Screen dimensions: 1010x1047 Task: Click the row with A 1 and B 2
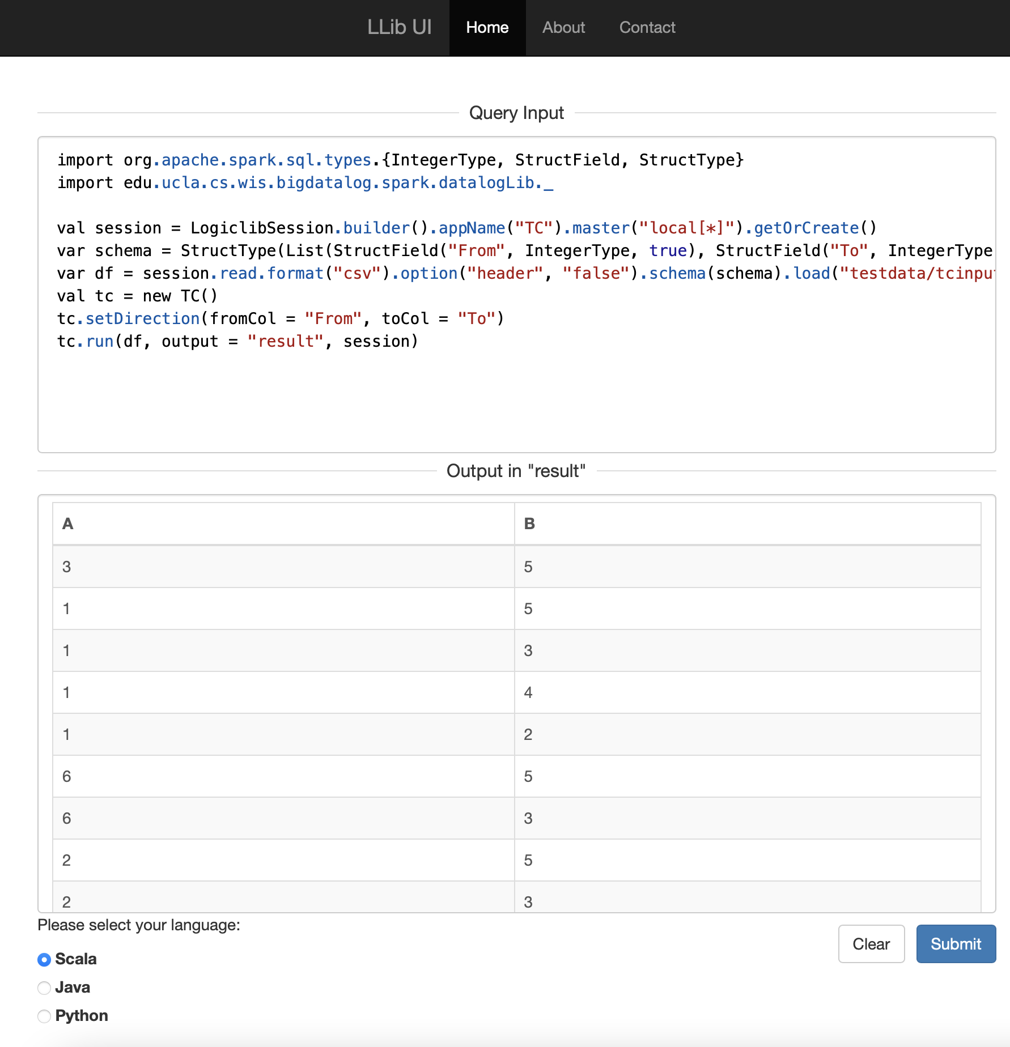283,734
